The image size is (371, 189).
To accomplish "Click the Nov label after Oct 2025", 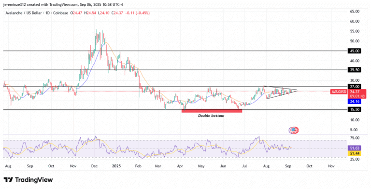I will (331, 166).
